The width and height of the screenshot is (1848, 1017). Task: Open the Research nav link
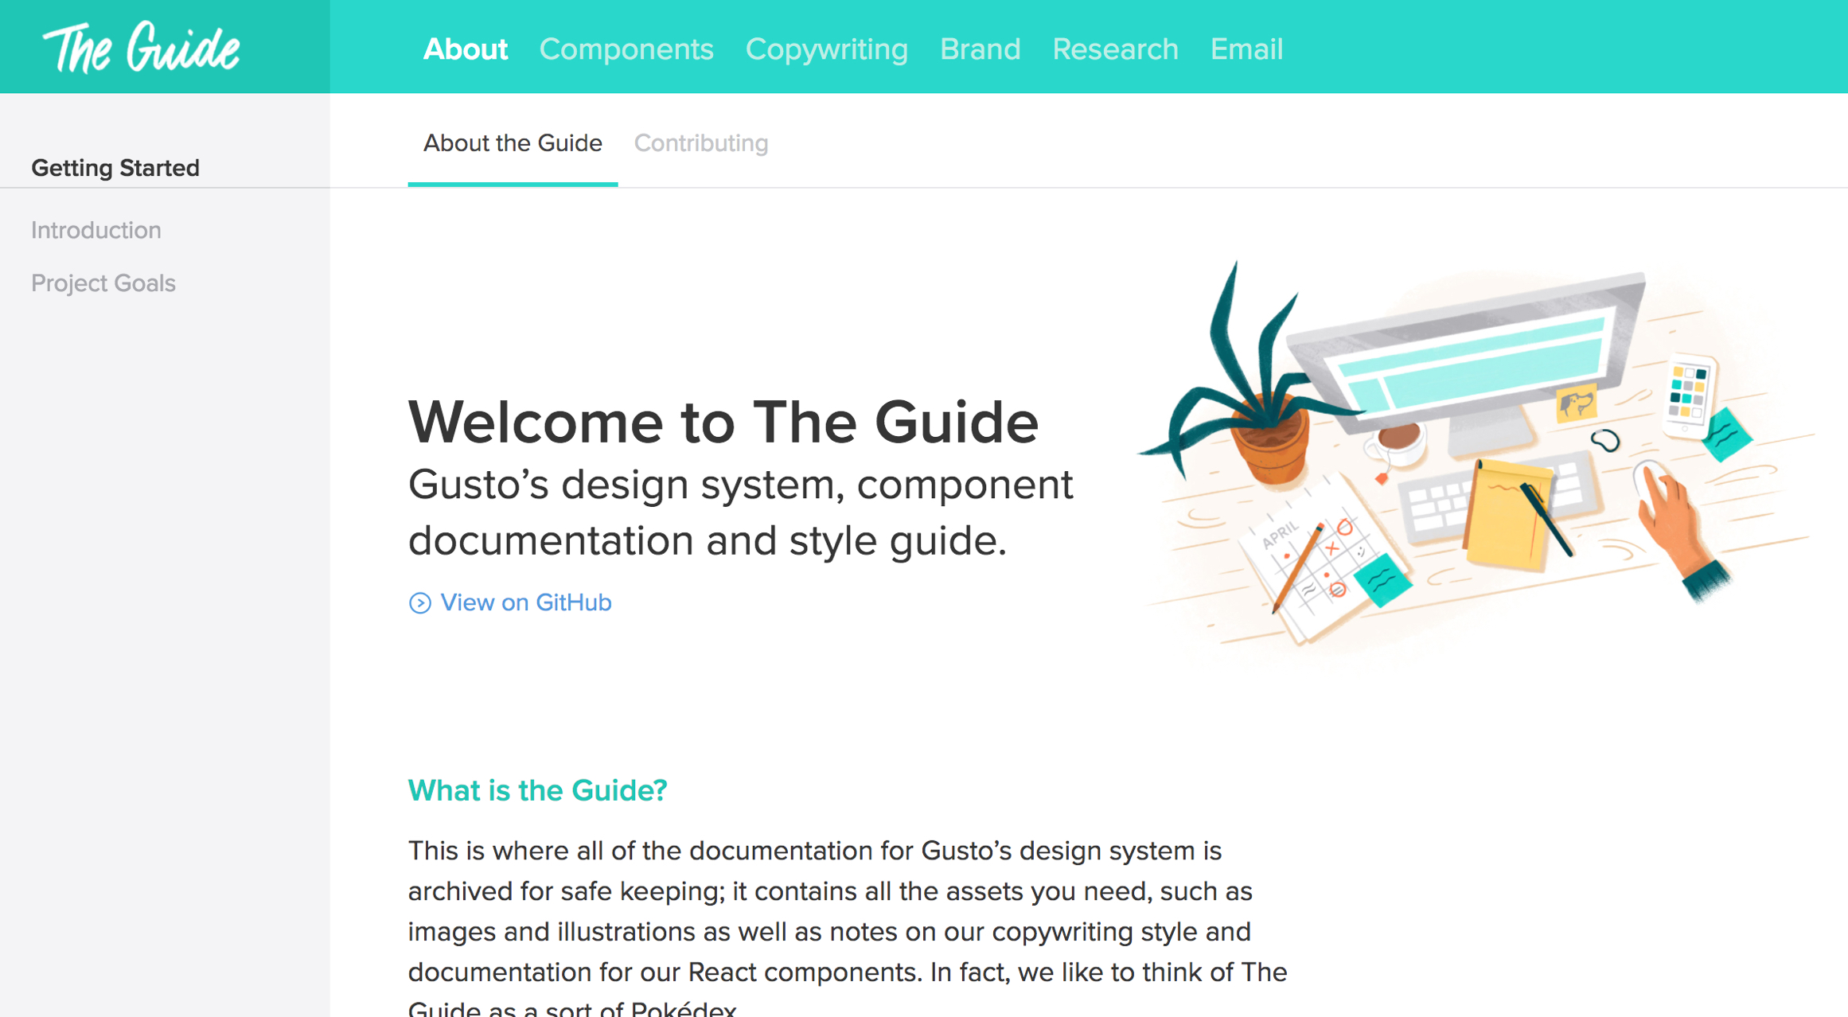coord(1114,49)
